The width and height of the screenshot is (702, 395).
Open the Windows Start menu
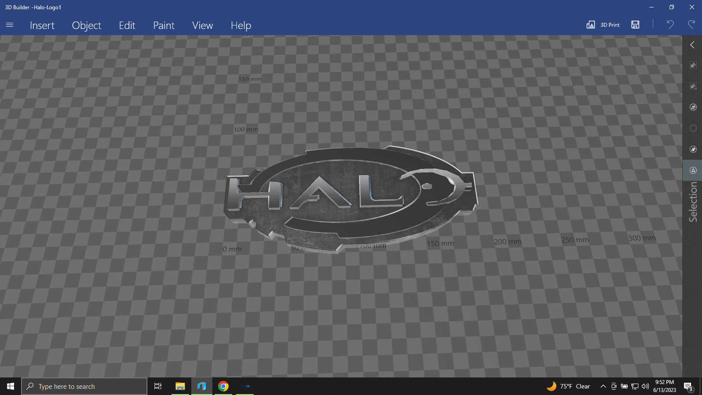(11, 386)
